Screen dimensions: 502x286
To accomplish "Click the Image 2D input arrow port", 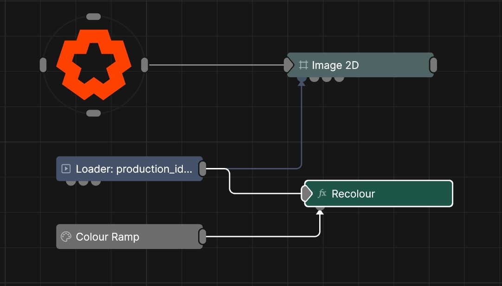I will point(289,65).
